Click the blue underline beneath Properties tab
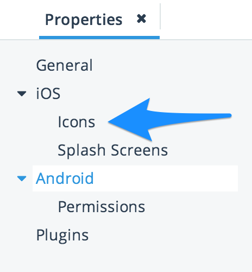 [99, 38]
